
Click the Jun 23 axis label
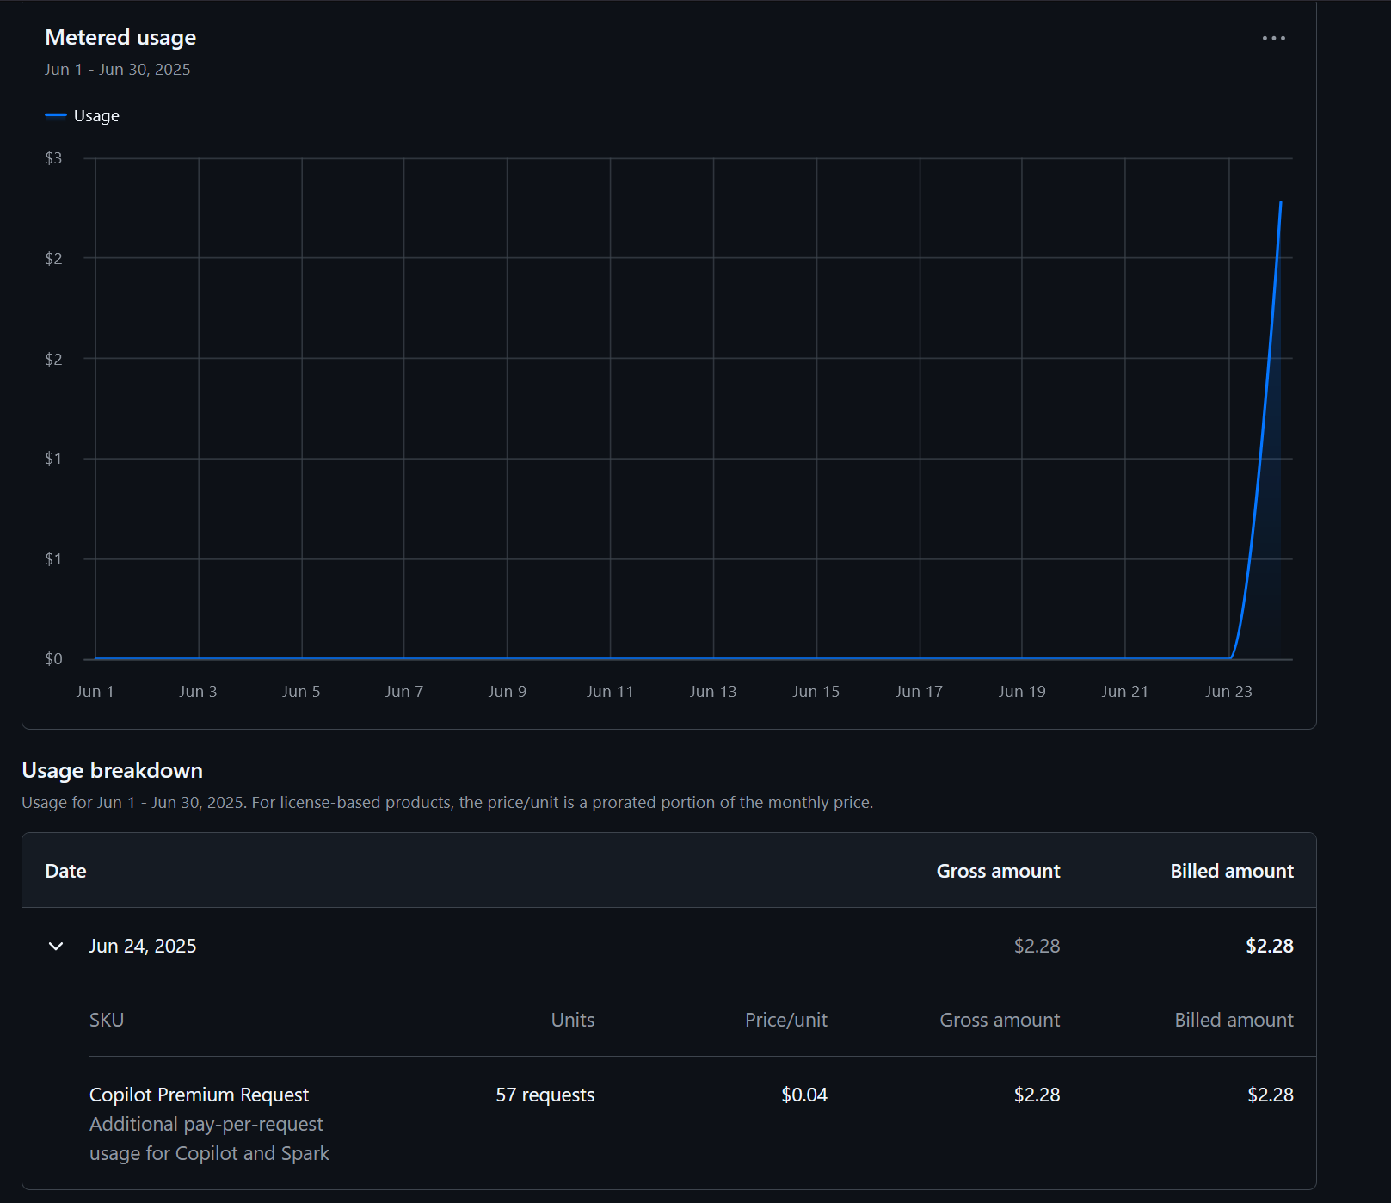[x=1228, y=691]
